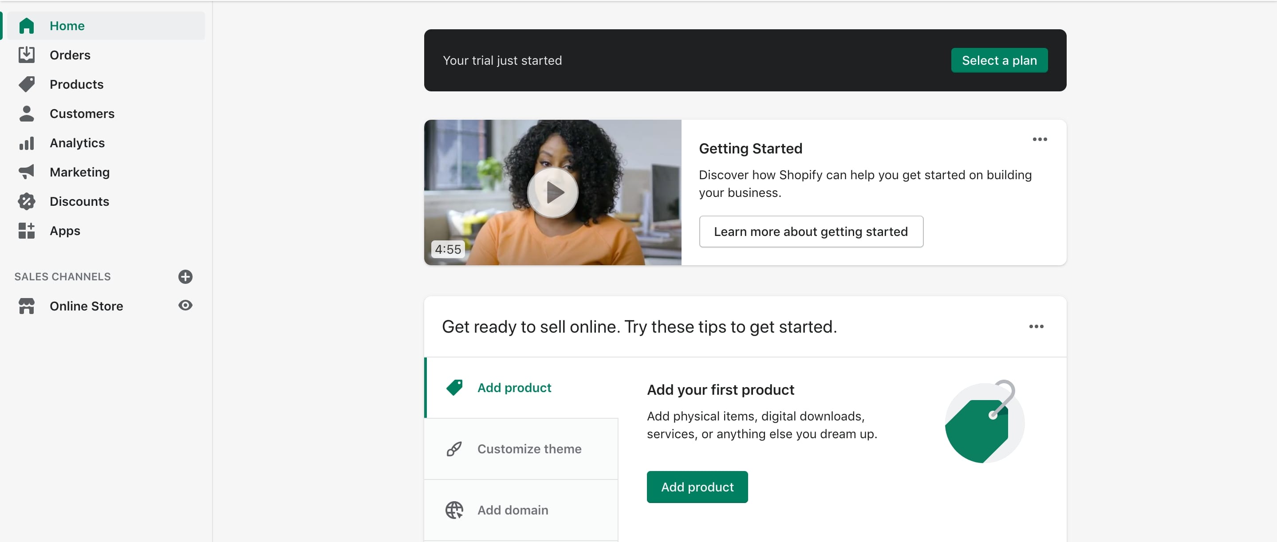This screenshot has width=1277, height=542.
Task: Open Orders via the inbox icon
Action: [x=26, y=55]
